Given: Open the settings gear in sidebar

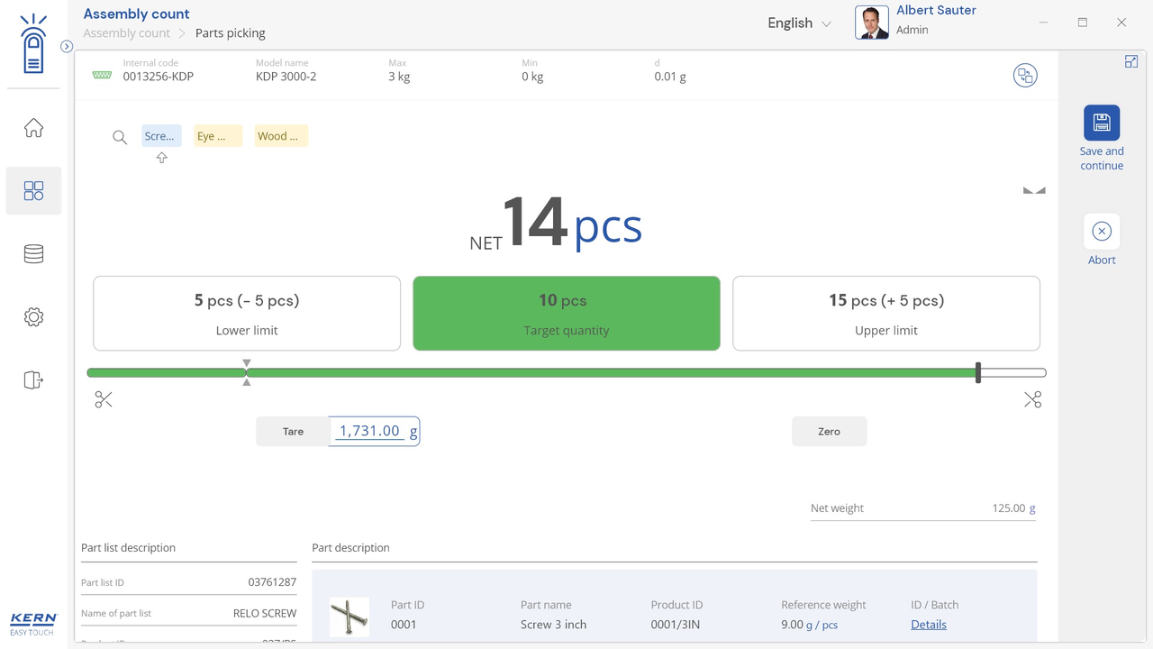Looking at the screenshot, I should pyautogui.click(x=33, y=317).
